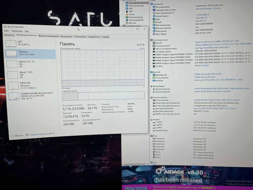Viewport: 253px width, 190px height.
Task: Select the Память performance item
Action: [30, 54]
